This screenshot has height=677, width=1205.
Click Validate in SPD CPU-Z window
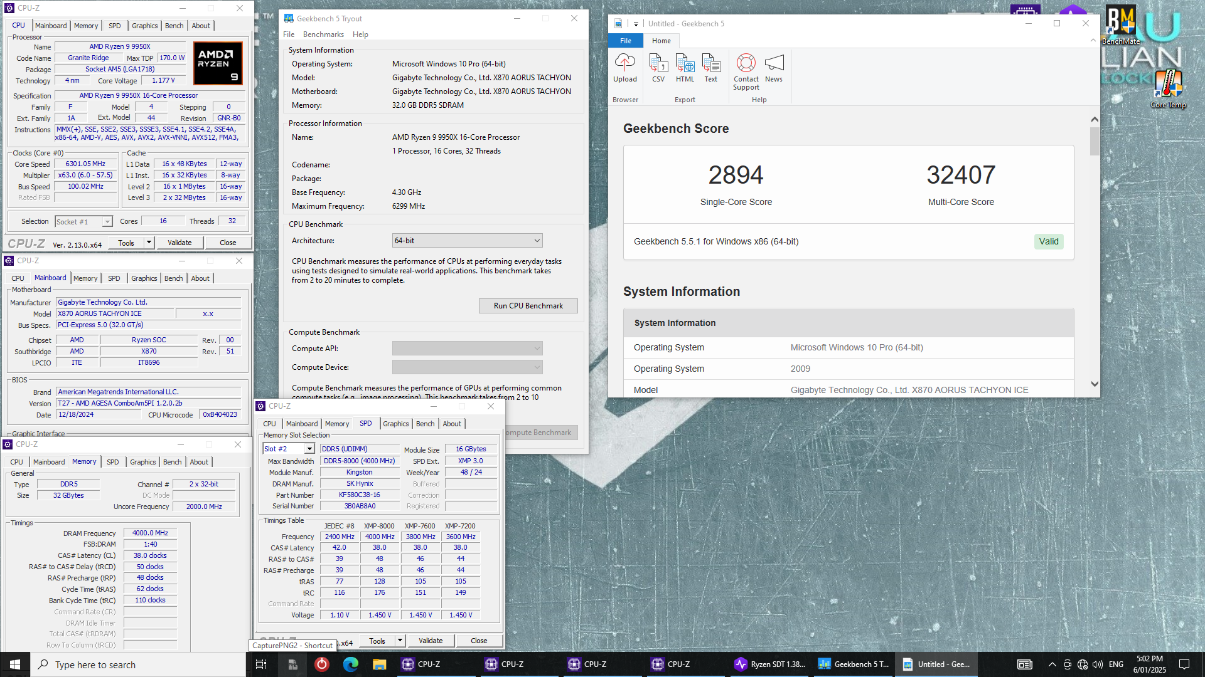click(431, 641)
